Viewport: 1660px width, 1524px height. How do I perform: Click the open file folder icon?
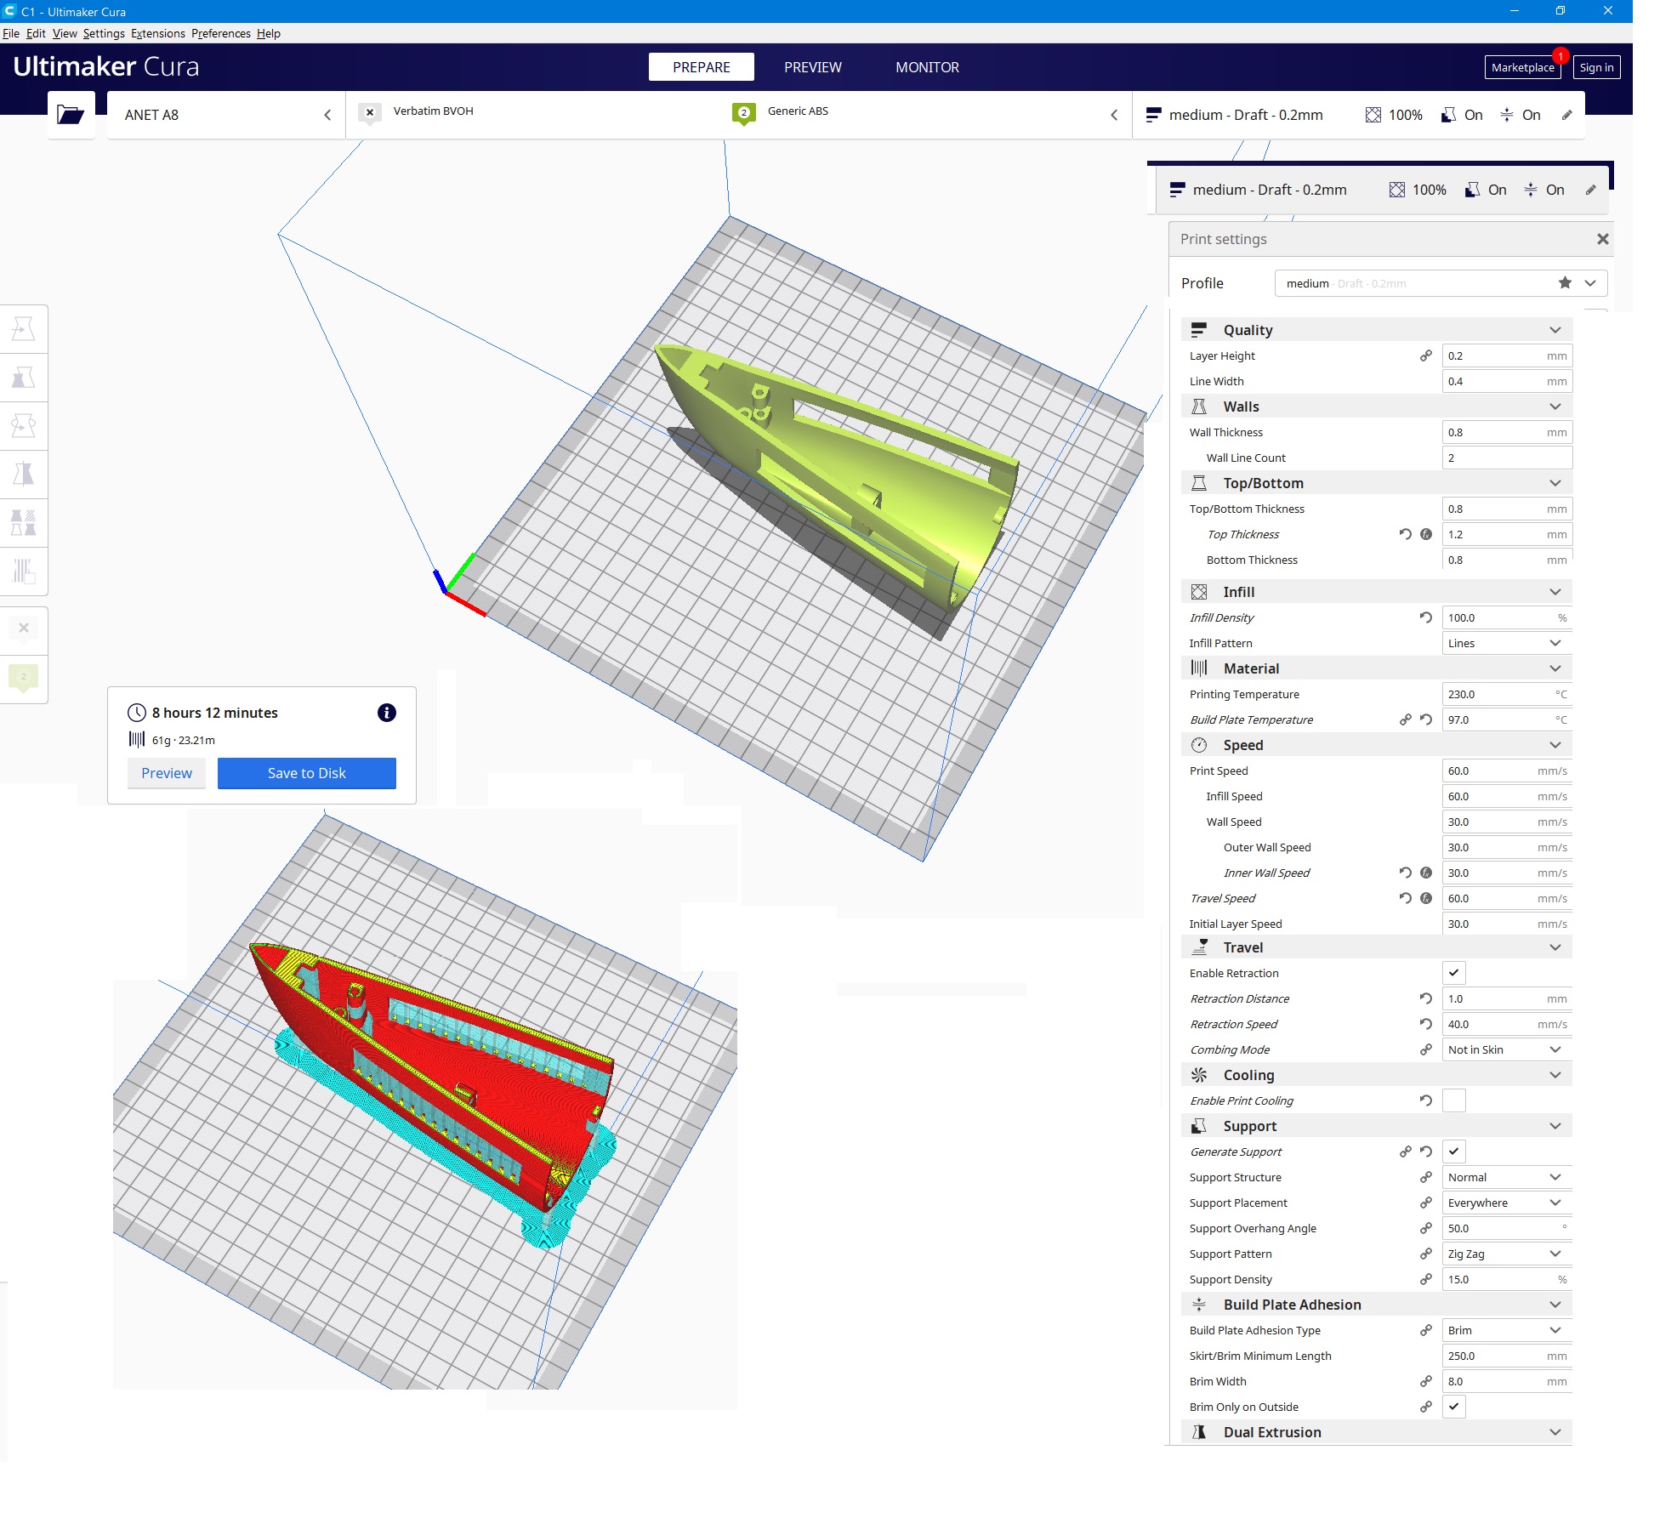pos(70,115)
